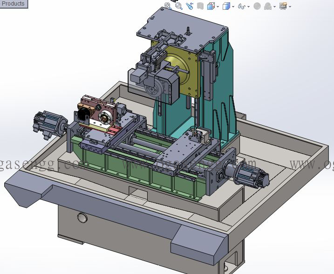Expand the Display Style dropdown arrow
This screenshot has width=334, height=274.
coord(233,7)
